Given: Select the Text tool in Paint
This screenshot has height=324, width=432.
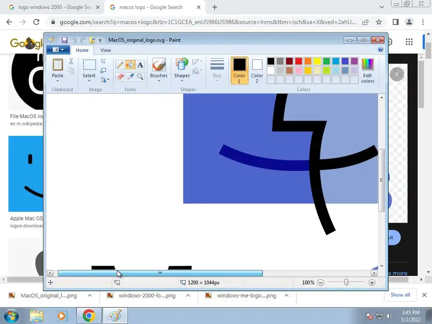Looking at the screenshot, I should pyautogui.click(x=140, y=65).
